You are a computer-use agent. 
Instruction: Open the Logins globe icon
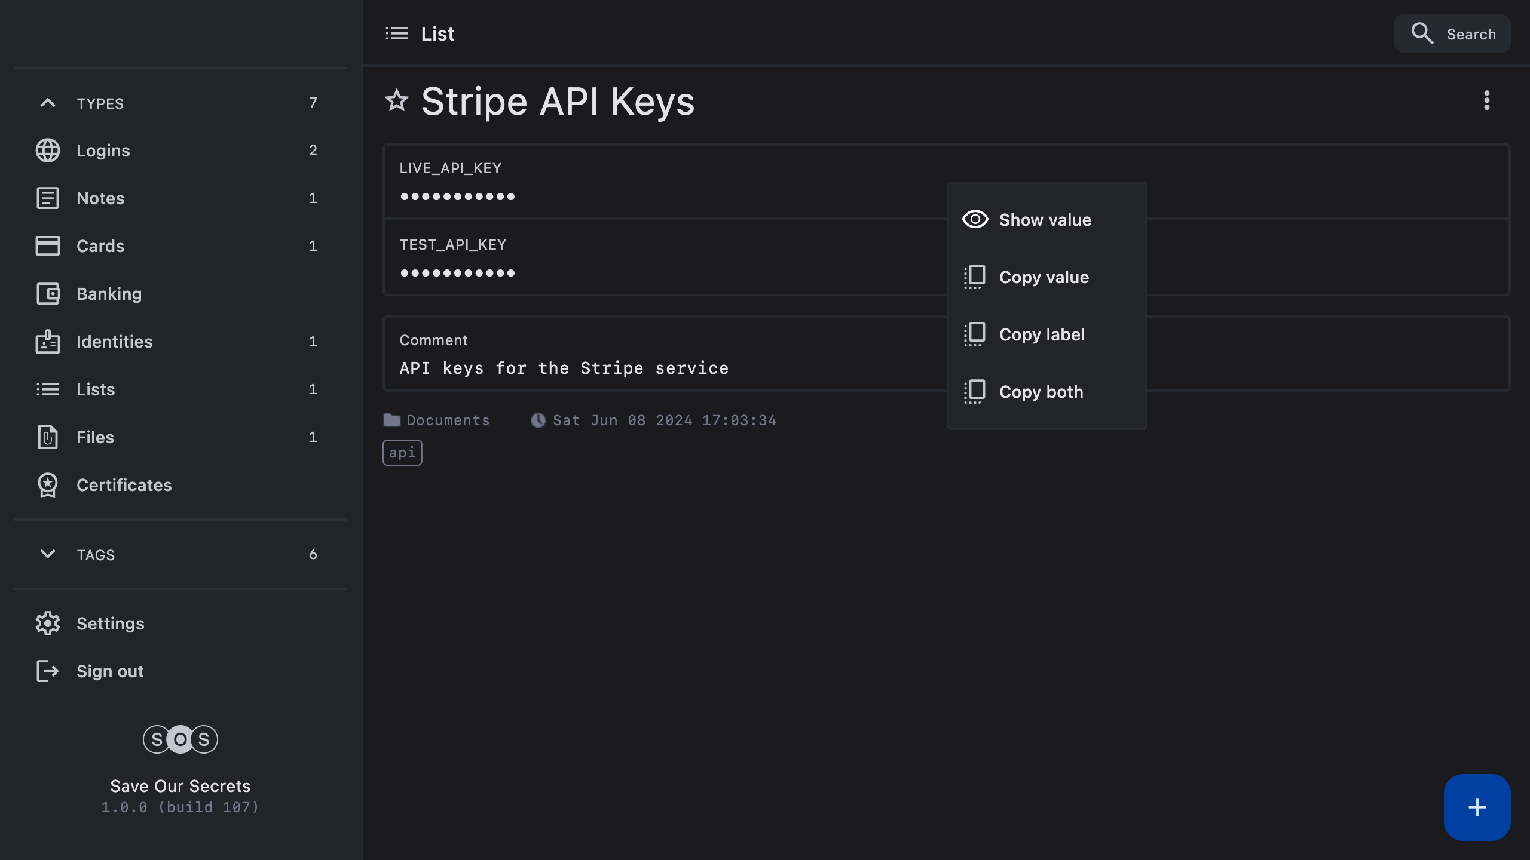tap(48, 150)
